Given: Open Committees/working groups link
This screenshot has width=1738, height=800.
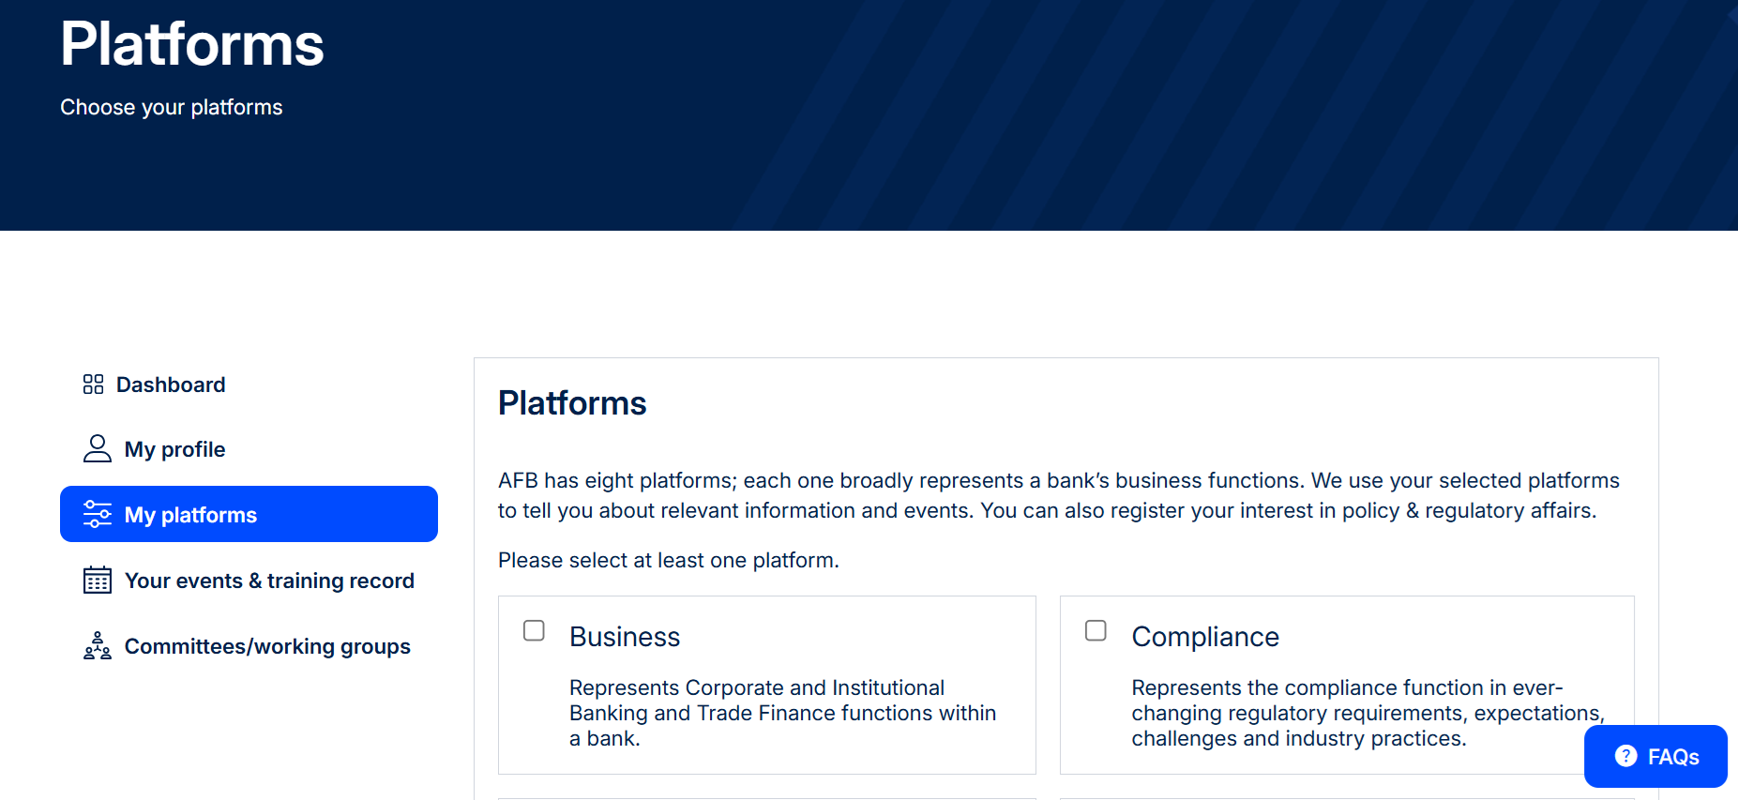Looking at the screenshot, I should 249,646.
